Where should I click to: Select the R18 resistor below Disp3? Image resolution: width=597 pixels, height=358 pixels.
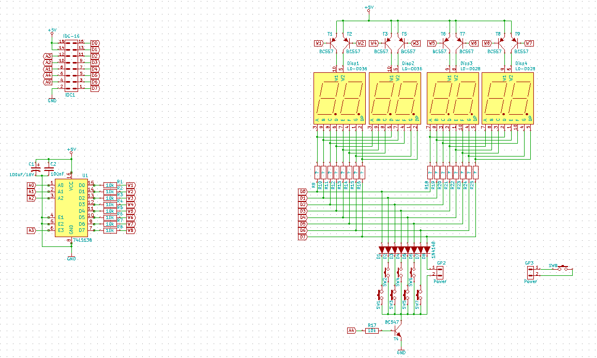pos(430,173)
